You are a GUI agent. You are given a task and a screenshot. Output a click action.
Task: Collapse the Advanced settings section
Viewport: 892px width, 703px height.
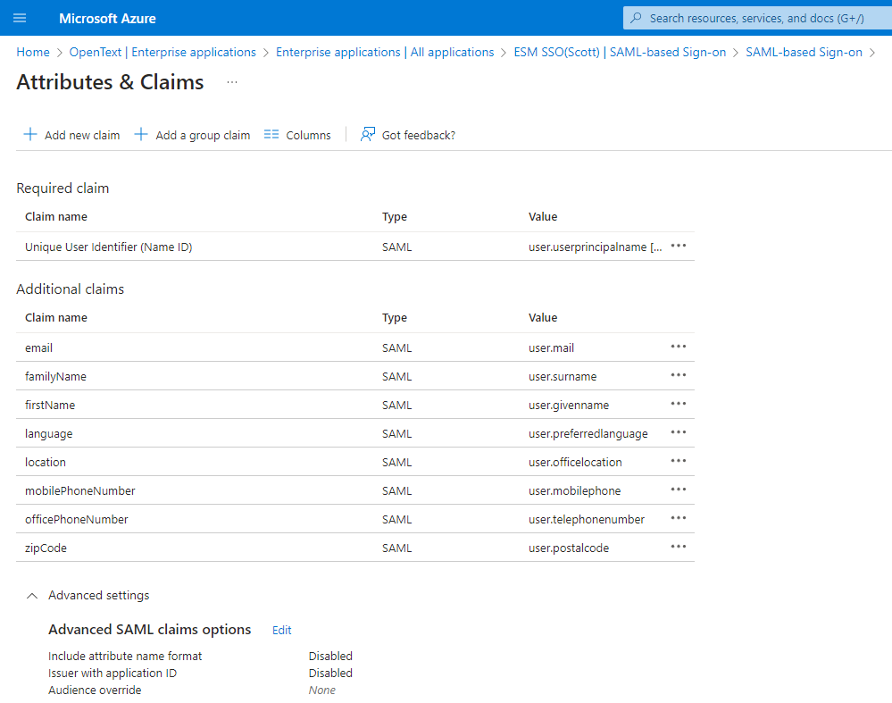(31, 595)
